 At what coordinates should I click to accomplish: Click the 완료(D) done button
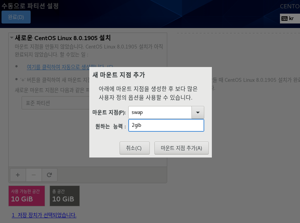pyautogui.click(x=16, y=17)
